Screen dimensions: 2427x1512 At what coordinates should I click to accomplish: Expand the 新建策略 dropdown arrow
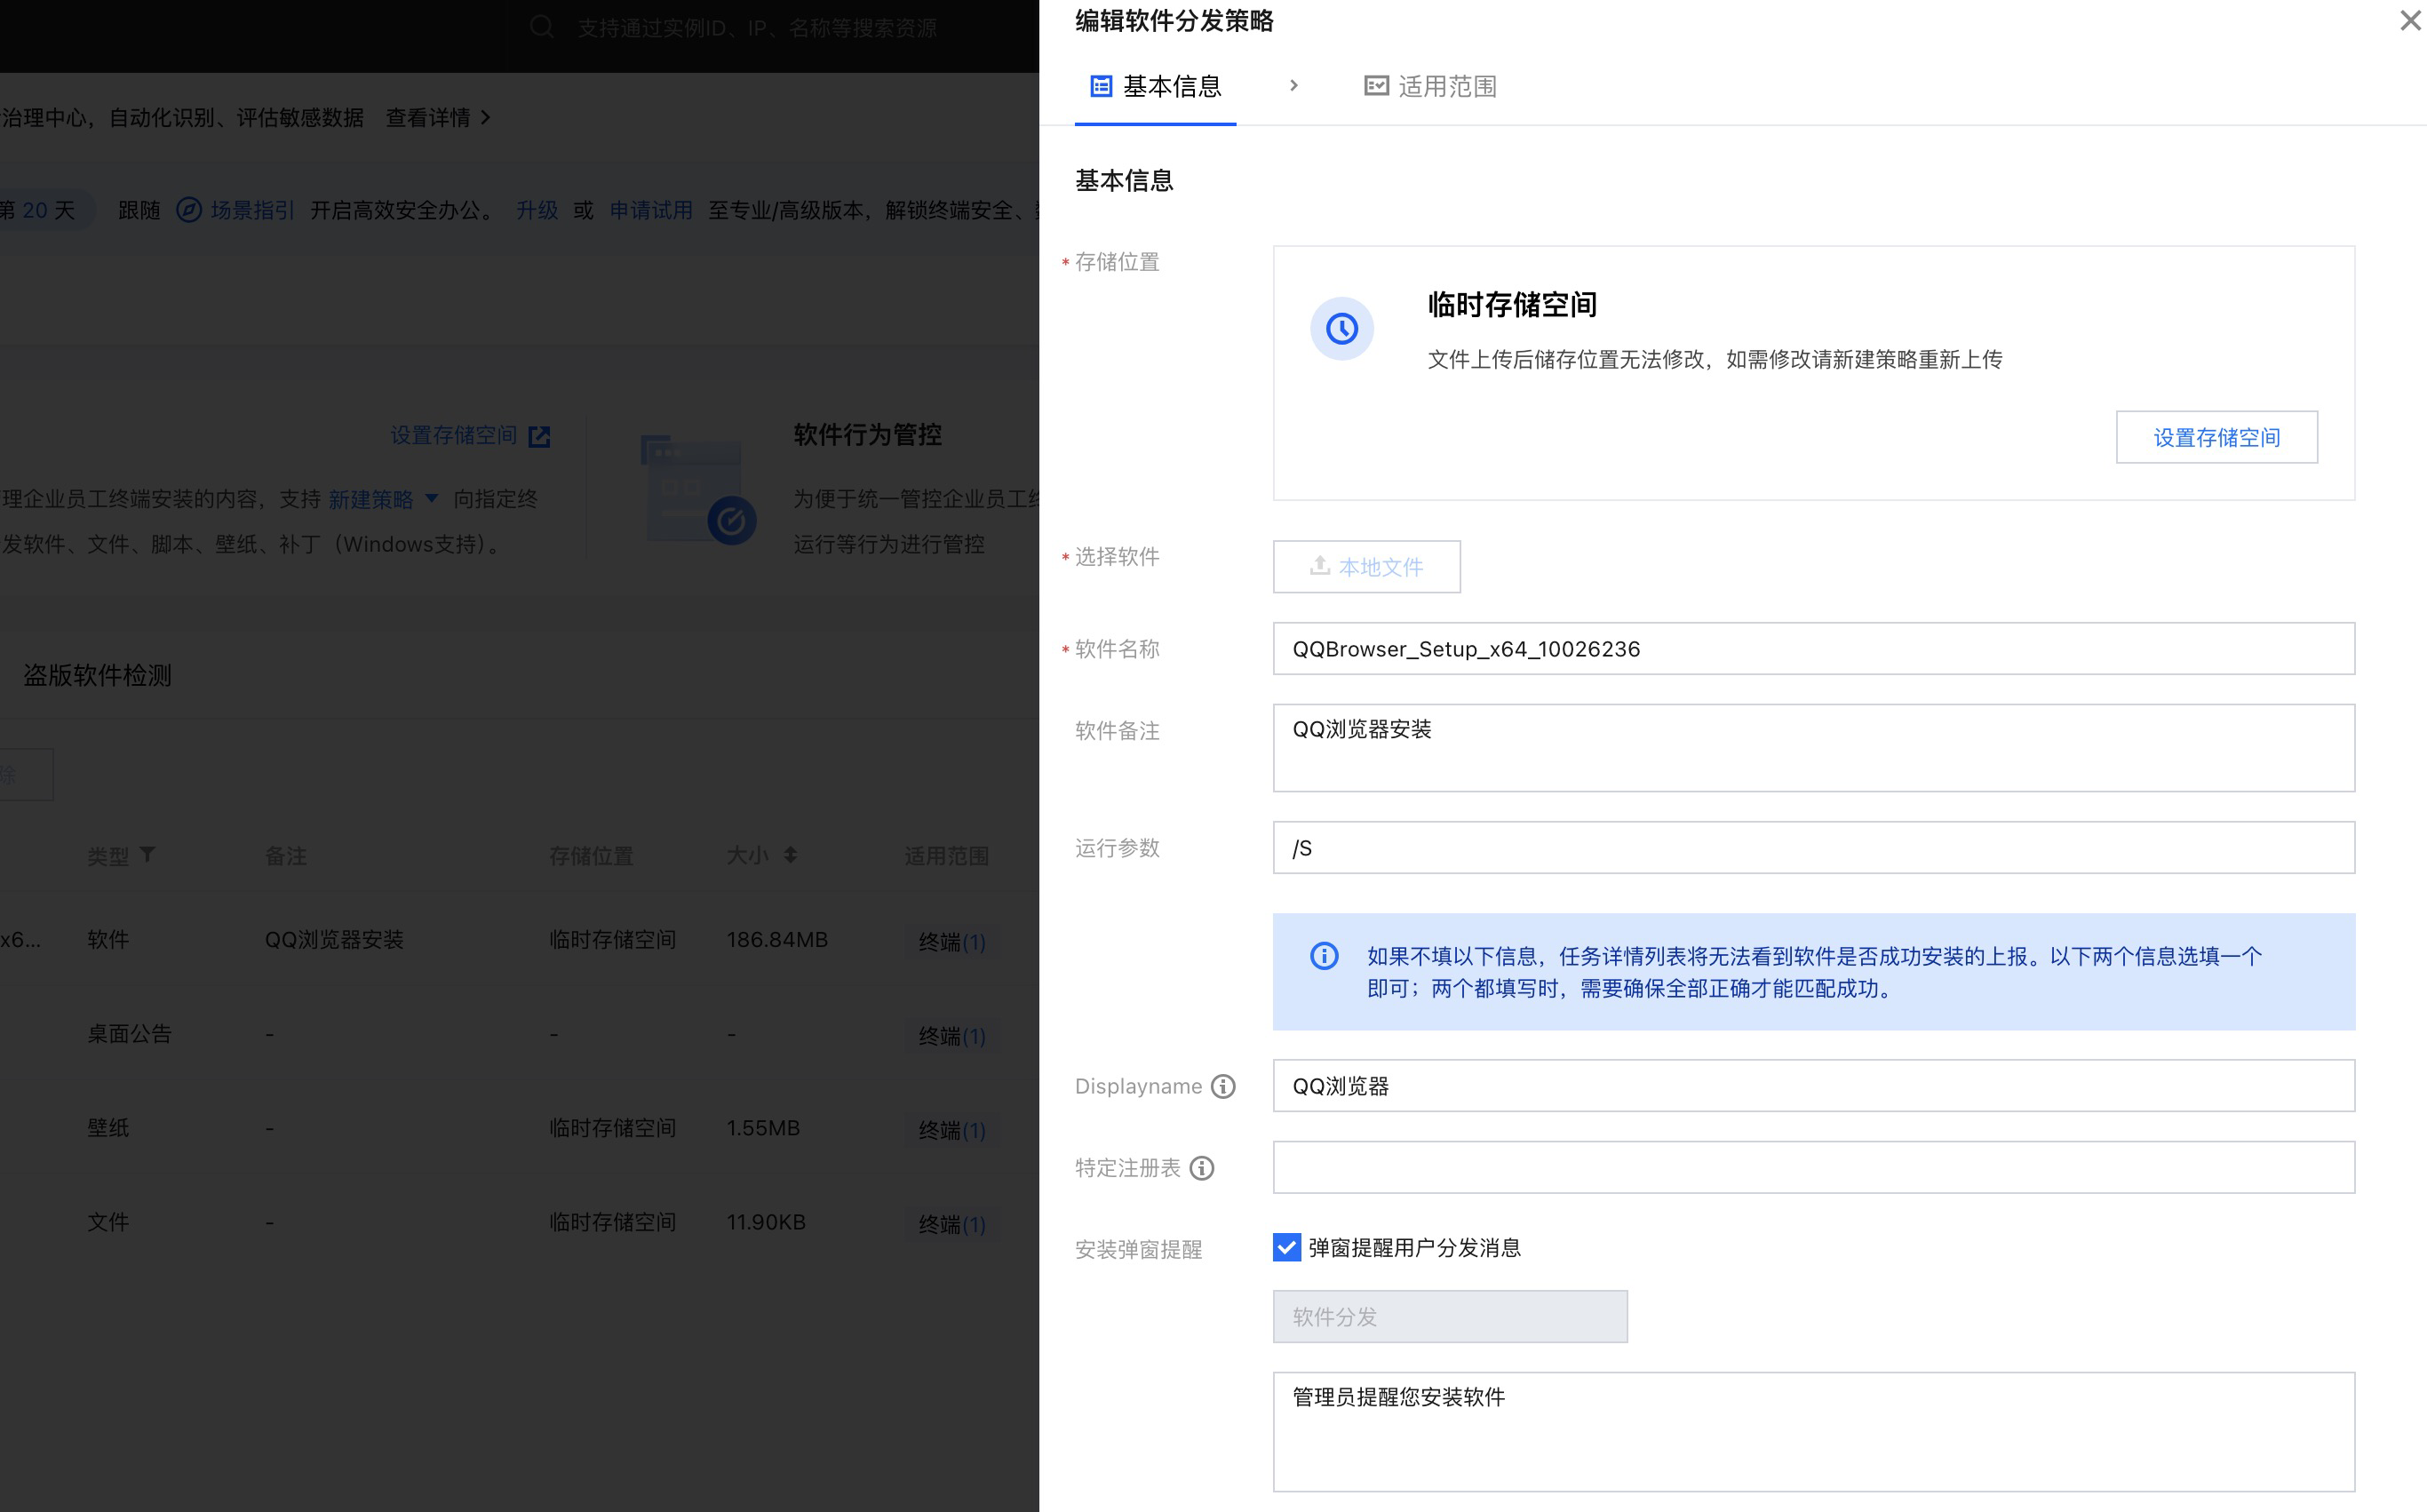point(432,498)
